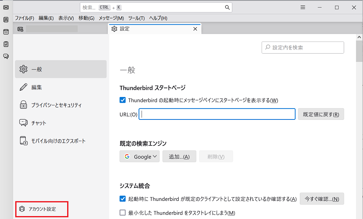Click the 既定値に戻す button
The height and width of the screenshot is (219, 363).
(321, 114)
